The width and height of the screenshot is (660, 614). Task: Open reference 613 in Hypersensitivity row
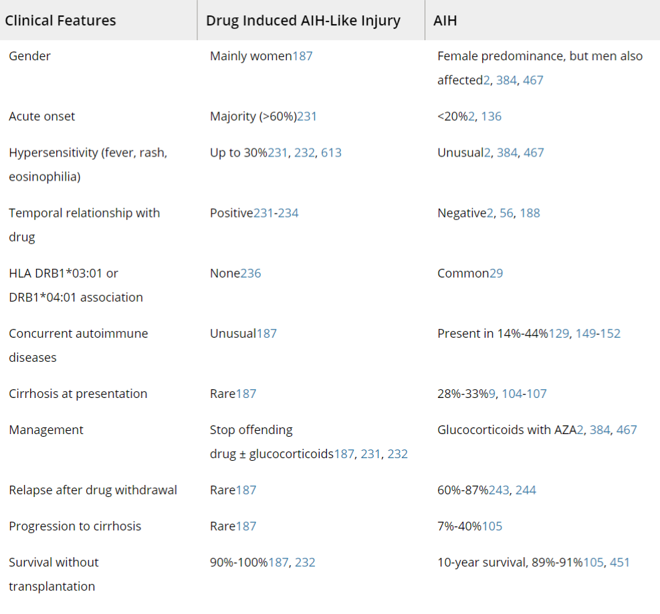tap(331, 152)
